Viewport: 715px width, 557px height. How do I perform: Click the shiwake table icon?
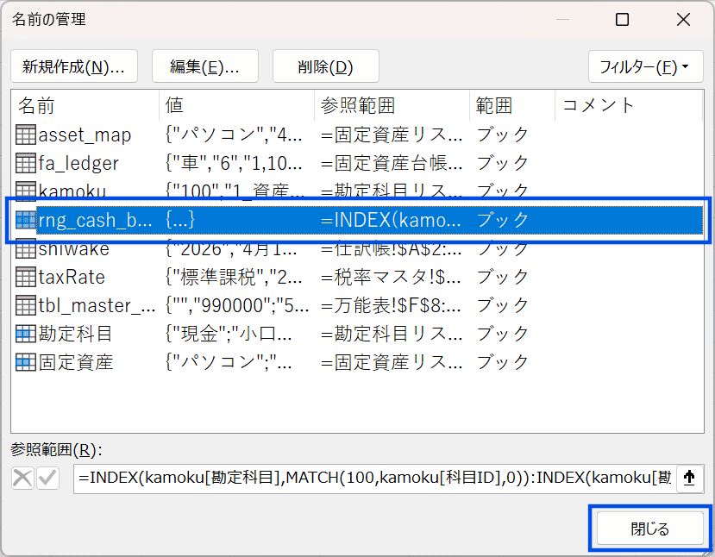tap(25, 249)
